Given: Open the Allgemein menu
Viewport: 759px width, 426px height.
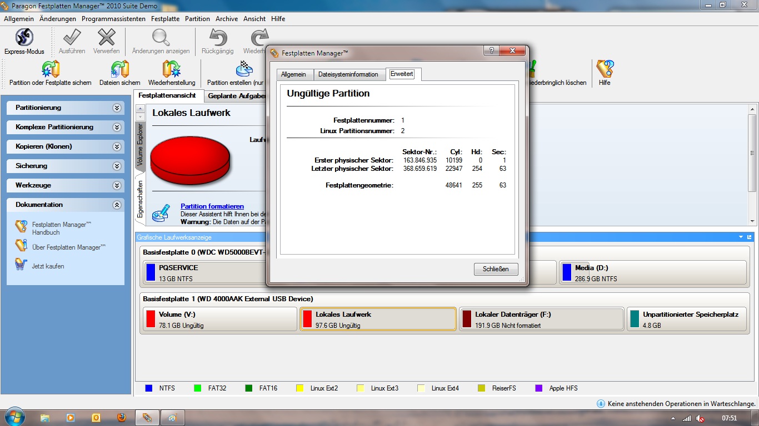Looking at the screenshot, I should 19,19.
